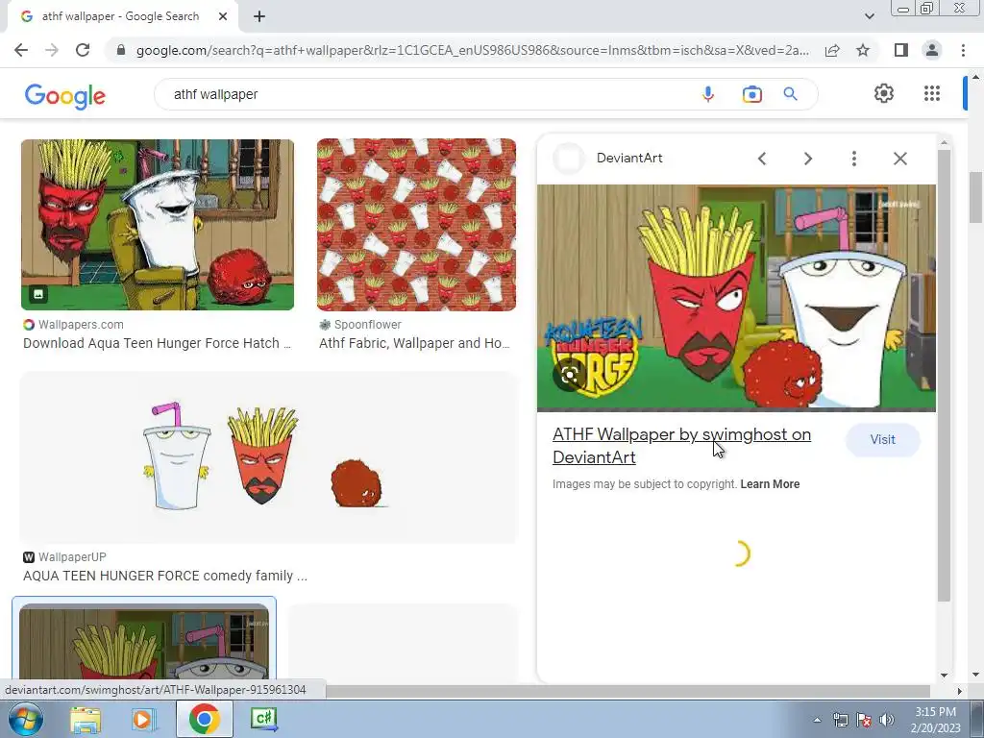Image resolution: width=984 pixels, height=738 pixels.
Task: Click the lock icon in the address bar
Action: click(x=121, y=50)
